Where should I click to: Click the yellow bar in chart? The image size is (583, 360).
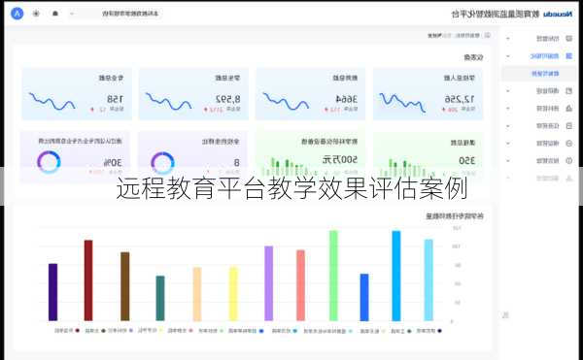tap(233, 294)
